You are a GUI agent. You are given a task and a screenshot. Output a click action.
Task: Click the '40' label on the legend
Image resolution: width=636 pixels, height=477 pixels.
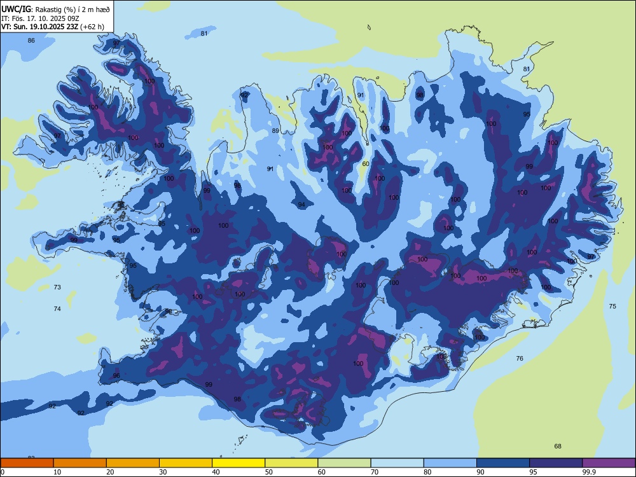pos(216,472)
